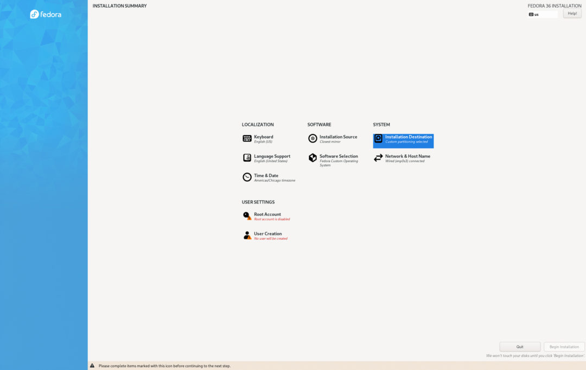586x370 pixels.
Task: Open the Language Support label
Action: click(x=272, y=156)
